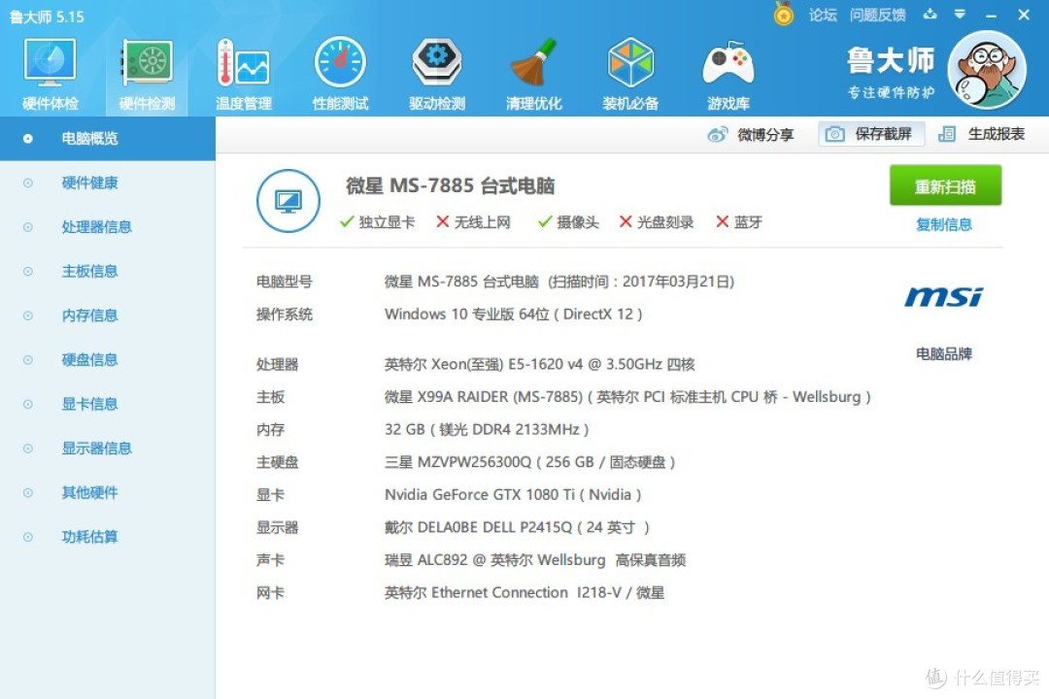Open 问题反馈 feedback link
Image resolution: width=1049 pixels, height=699 pixels.
877,15
